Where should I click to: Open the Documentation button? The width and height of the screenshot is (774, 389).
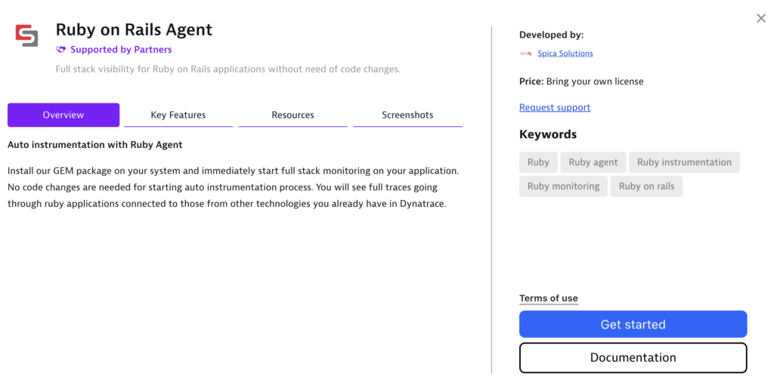tap(633, 357)
